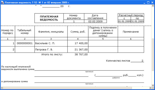Select the amount 17 400,00 cell
Image resolution: width=155 pixels, height=90 pixels.
78,43
